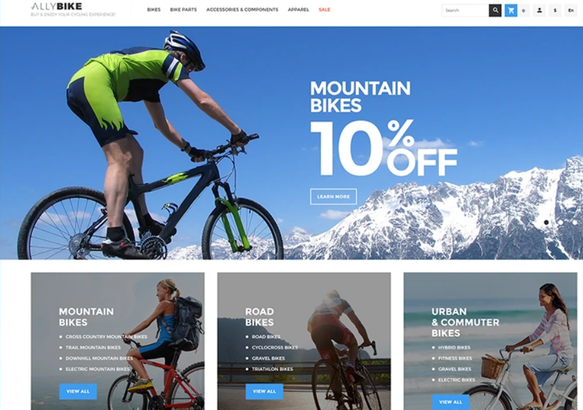Click the search magnifier icon
The height and width of the screenshot is (410, 583).
click(495, 10)
